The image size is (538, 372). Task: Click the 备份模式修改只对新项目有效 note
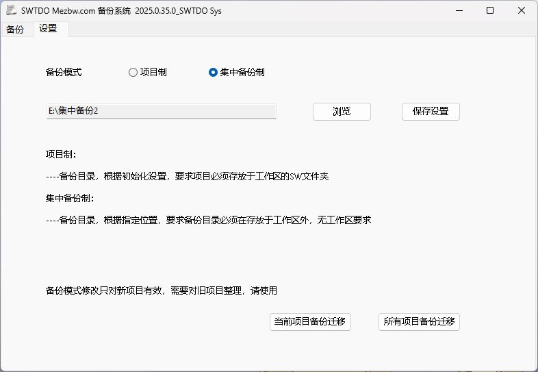161,290
